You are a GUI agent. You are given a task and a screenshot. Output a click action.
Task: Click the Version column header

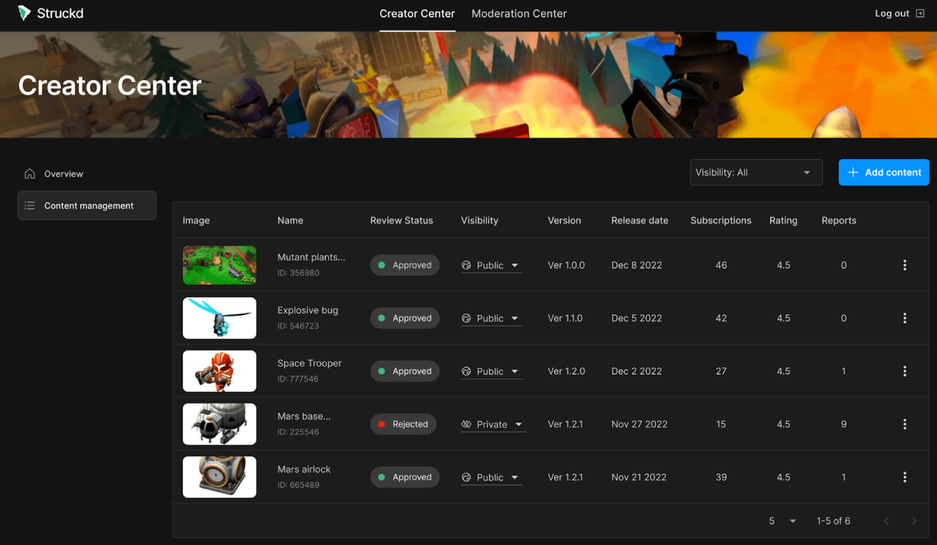click(564, 221)
